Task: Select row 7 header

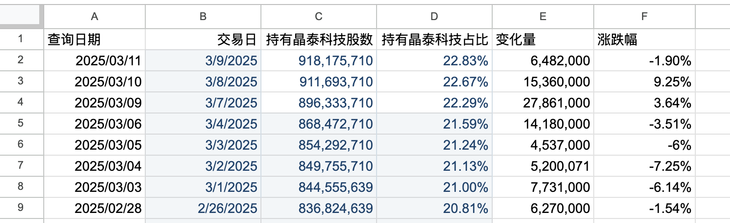Action: click(x=22, y=166)
